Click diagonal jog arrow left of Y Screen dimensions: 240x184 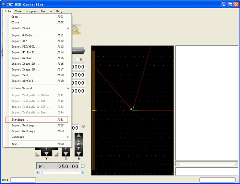point(37,154)
